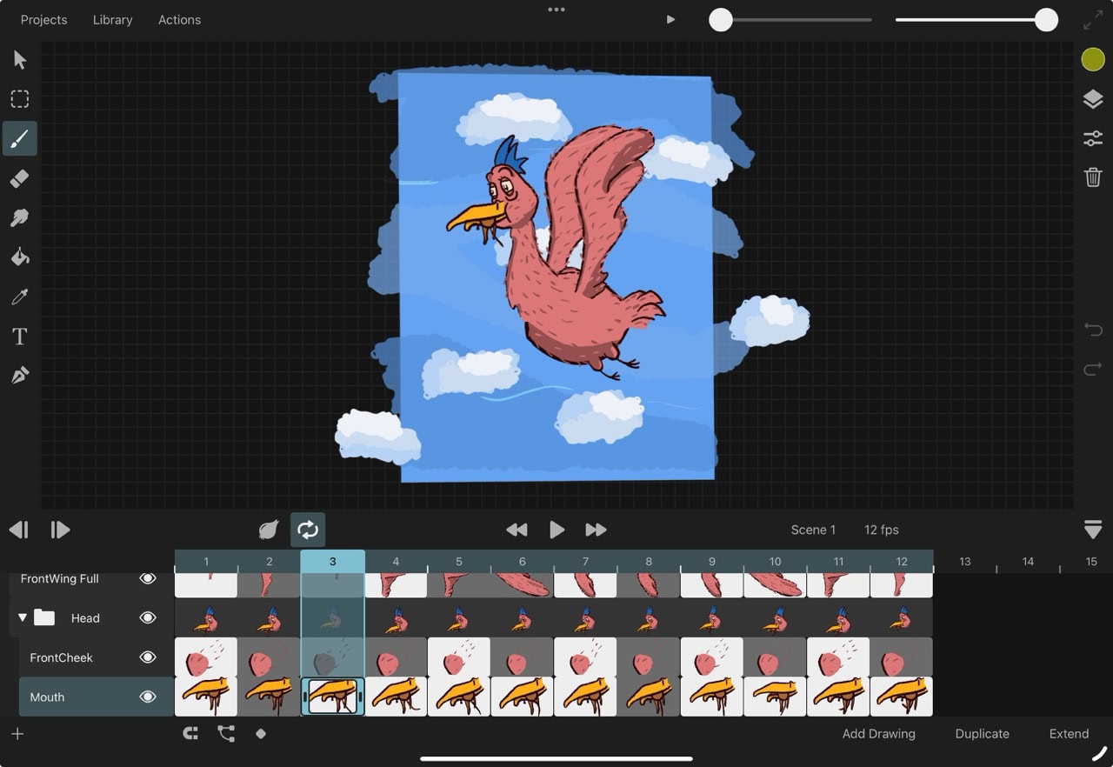This screenshot has height=767, width=1113.
Task: Click the Head folder icon
Action: coord(44,617)
